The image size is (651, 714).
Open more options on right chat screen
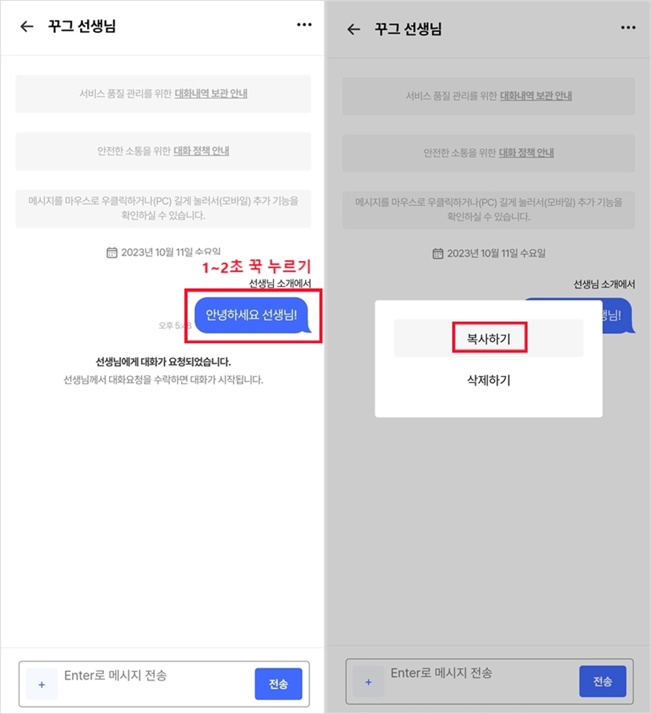point(628,28)
